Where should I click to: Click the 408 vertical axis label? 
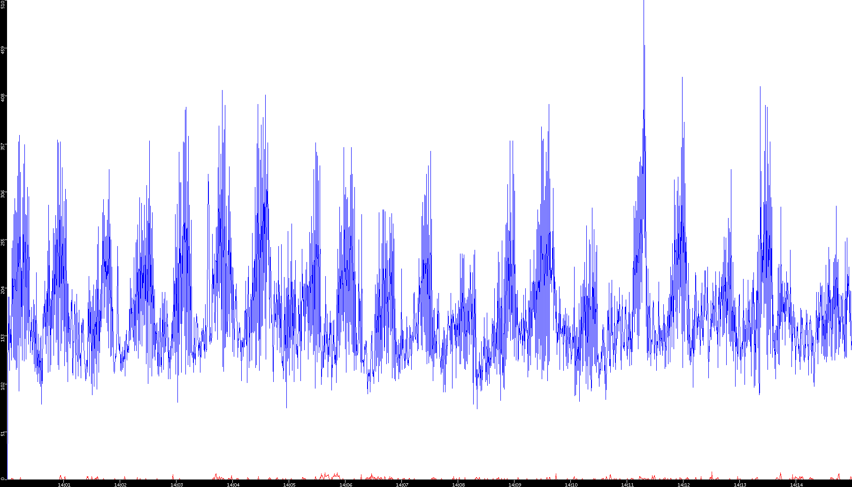click(x=3, y=97)
